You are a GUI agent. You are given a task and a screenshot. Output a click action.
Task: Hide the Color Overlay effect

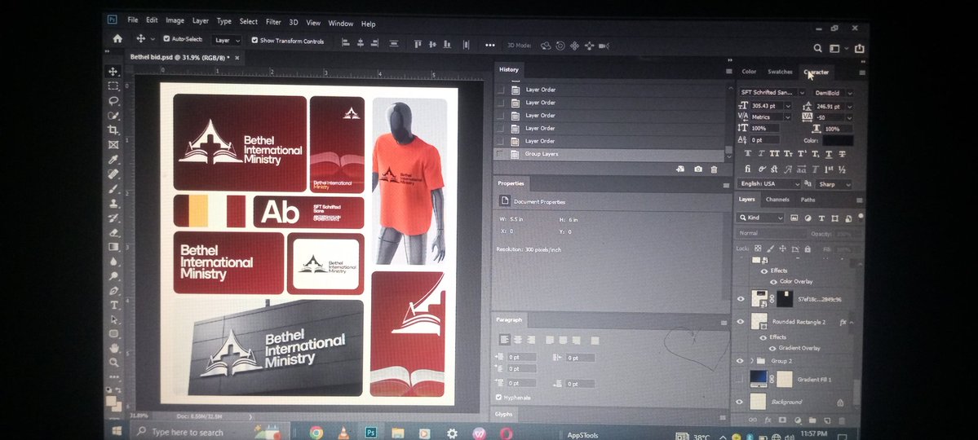click(773, 282)
